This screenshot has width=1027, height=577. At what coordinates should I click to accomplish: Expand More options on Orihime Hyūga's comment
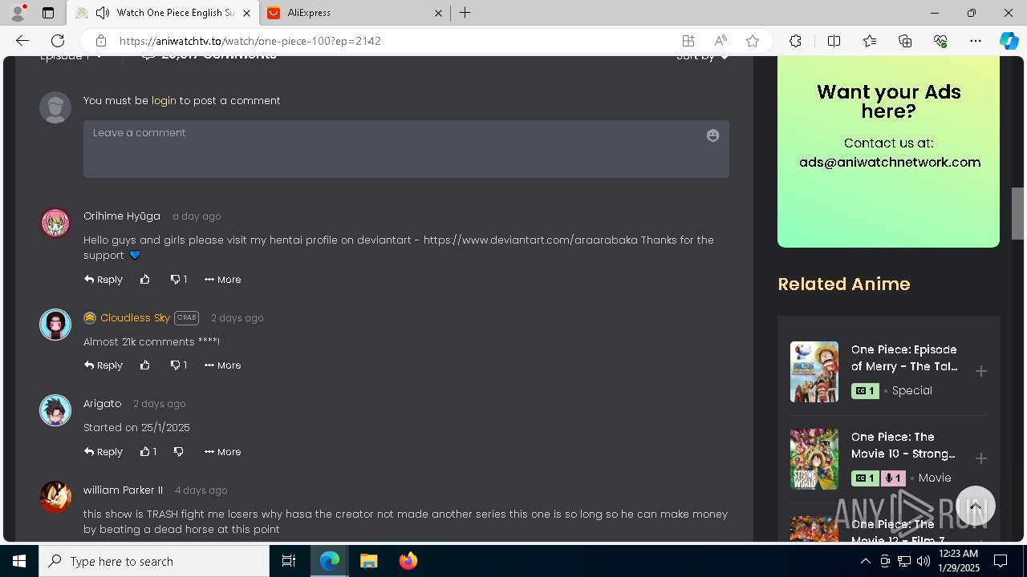click(x=222, y=280)
